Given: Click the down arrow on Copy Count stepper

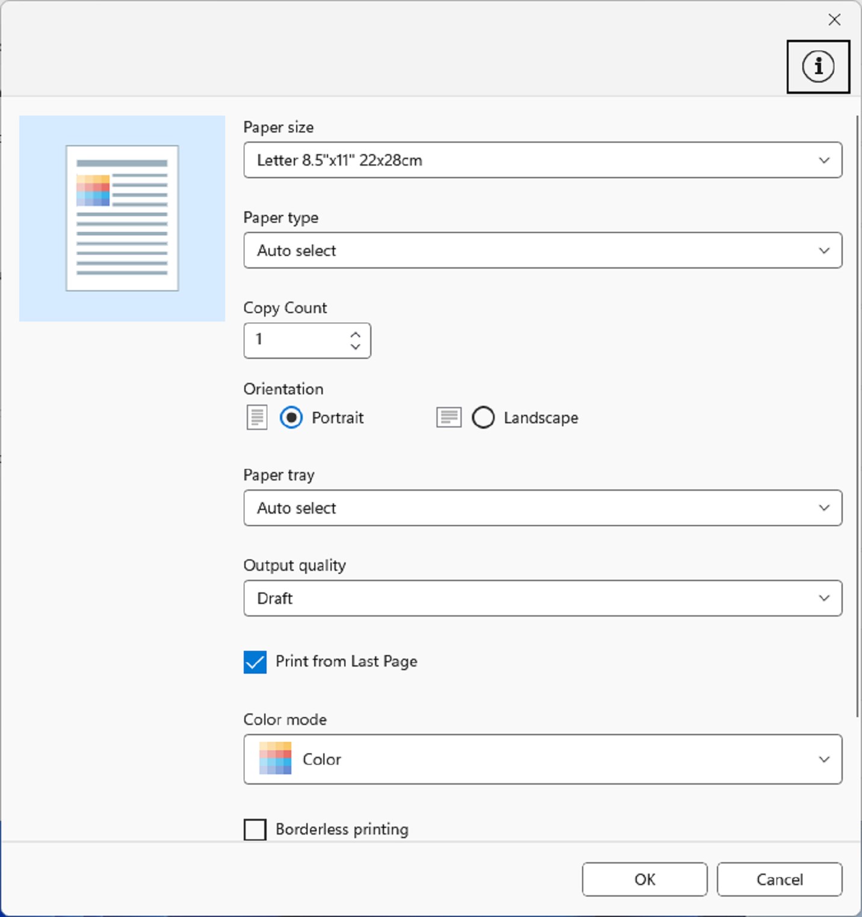Looking at the screenshot, I should point(355,348).
